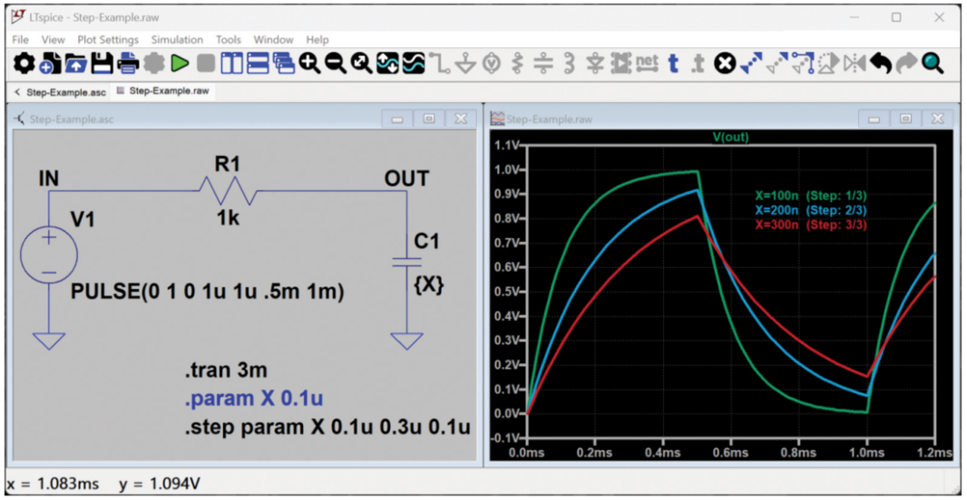967x500 pixels.
Task: Minimize the Step-Example.raw plot window
Action: (874, 119)
